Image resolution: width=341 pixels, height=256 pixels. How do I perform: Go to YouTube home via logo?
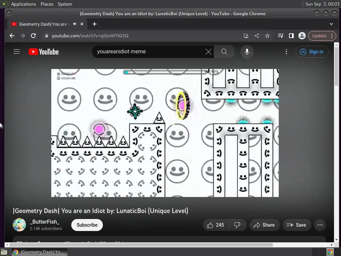pos(44,52)
